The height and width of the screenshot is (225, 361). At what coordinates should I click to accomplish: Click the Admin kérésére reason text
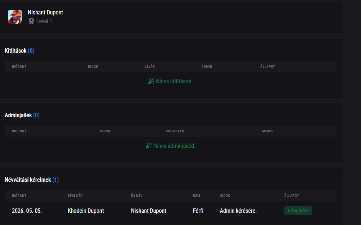coord(238,211)
